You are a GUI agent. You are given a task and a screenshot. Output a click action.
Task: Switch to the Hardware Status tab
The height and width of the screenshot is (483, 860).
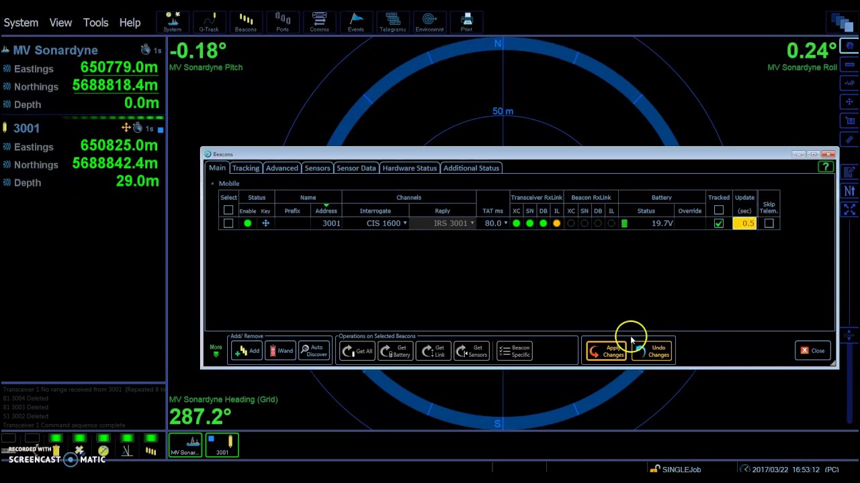pos(409,168)
